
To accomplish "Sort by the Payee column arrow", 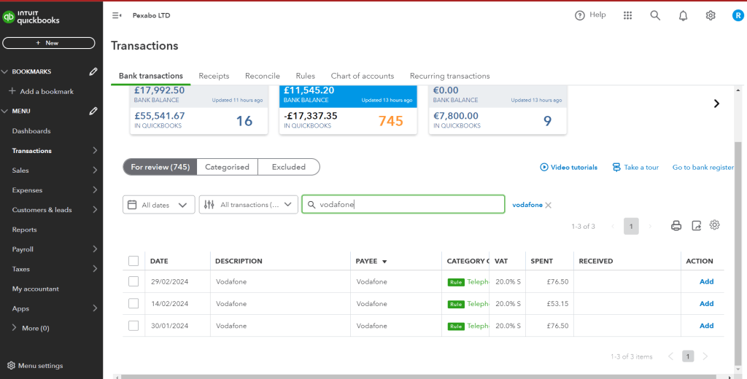I will [384, 262].
